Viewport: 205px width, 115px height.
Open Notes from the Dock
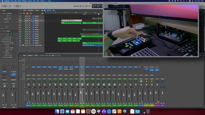click(x=83, y=111)
